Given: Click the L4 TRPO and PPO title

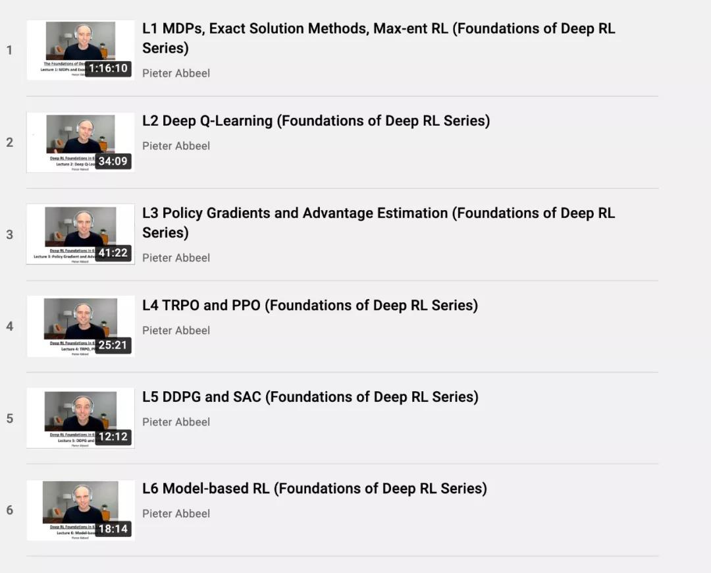Looking at the screenshot, I should [x=310, y=306].
